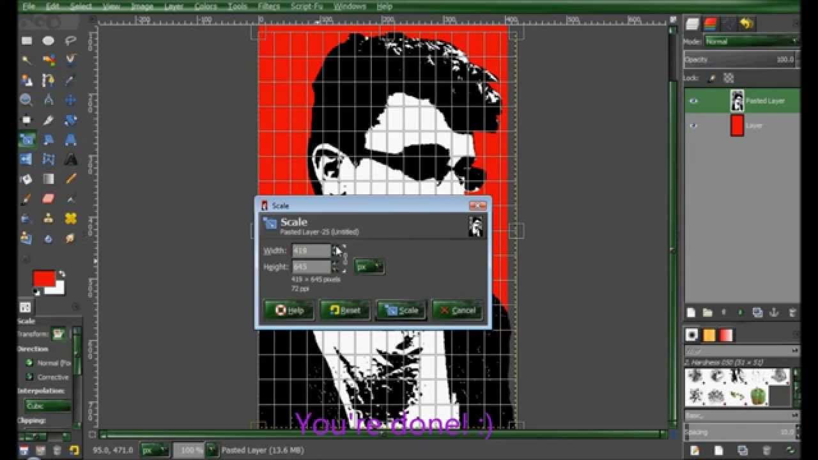
Task: Toggle lock alpha channel in Layers panel
Action: pyautogui.click(x=728, y=78)
